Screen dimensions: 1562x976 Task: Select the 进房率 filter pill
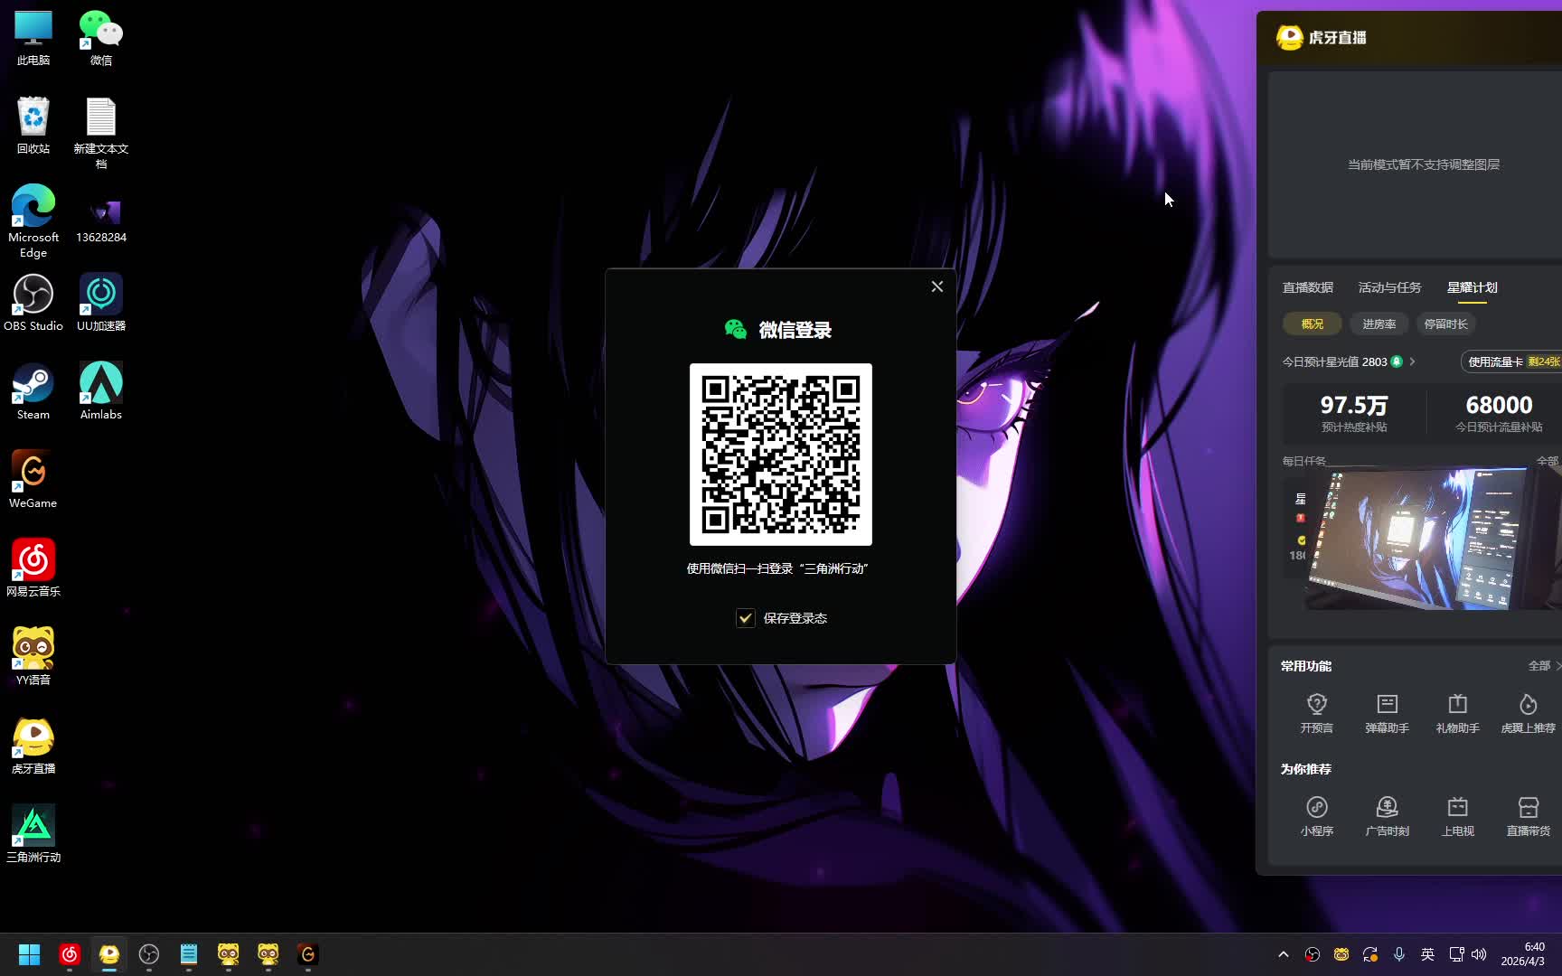[1379, 324]
